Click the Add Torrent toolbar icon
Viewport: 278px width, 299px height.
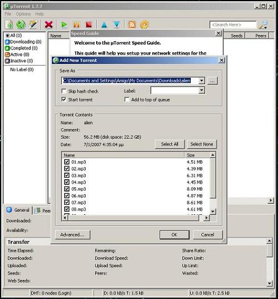coord(9,24)
